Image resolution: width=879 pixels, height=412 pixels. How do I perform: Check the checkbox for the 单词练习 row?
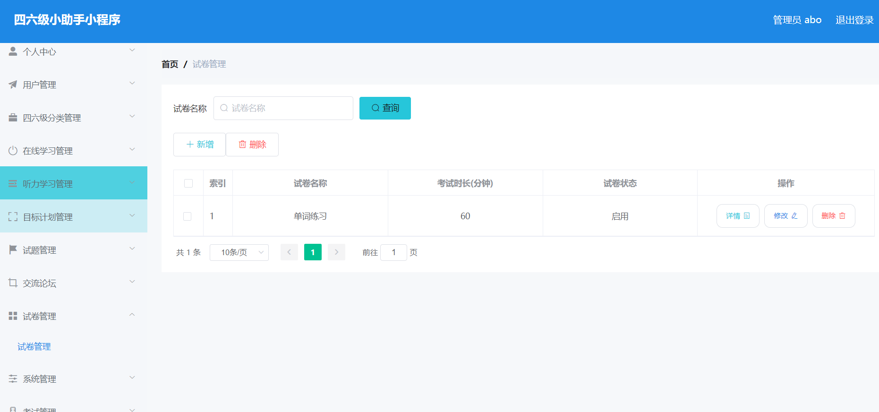pos(188,216)
